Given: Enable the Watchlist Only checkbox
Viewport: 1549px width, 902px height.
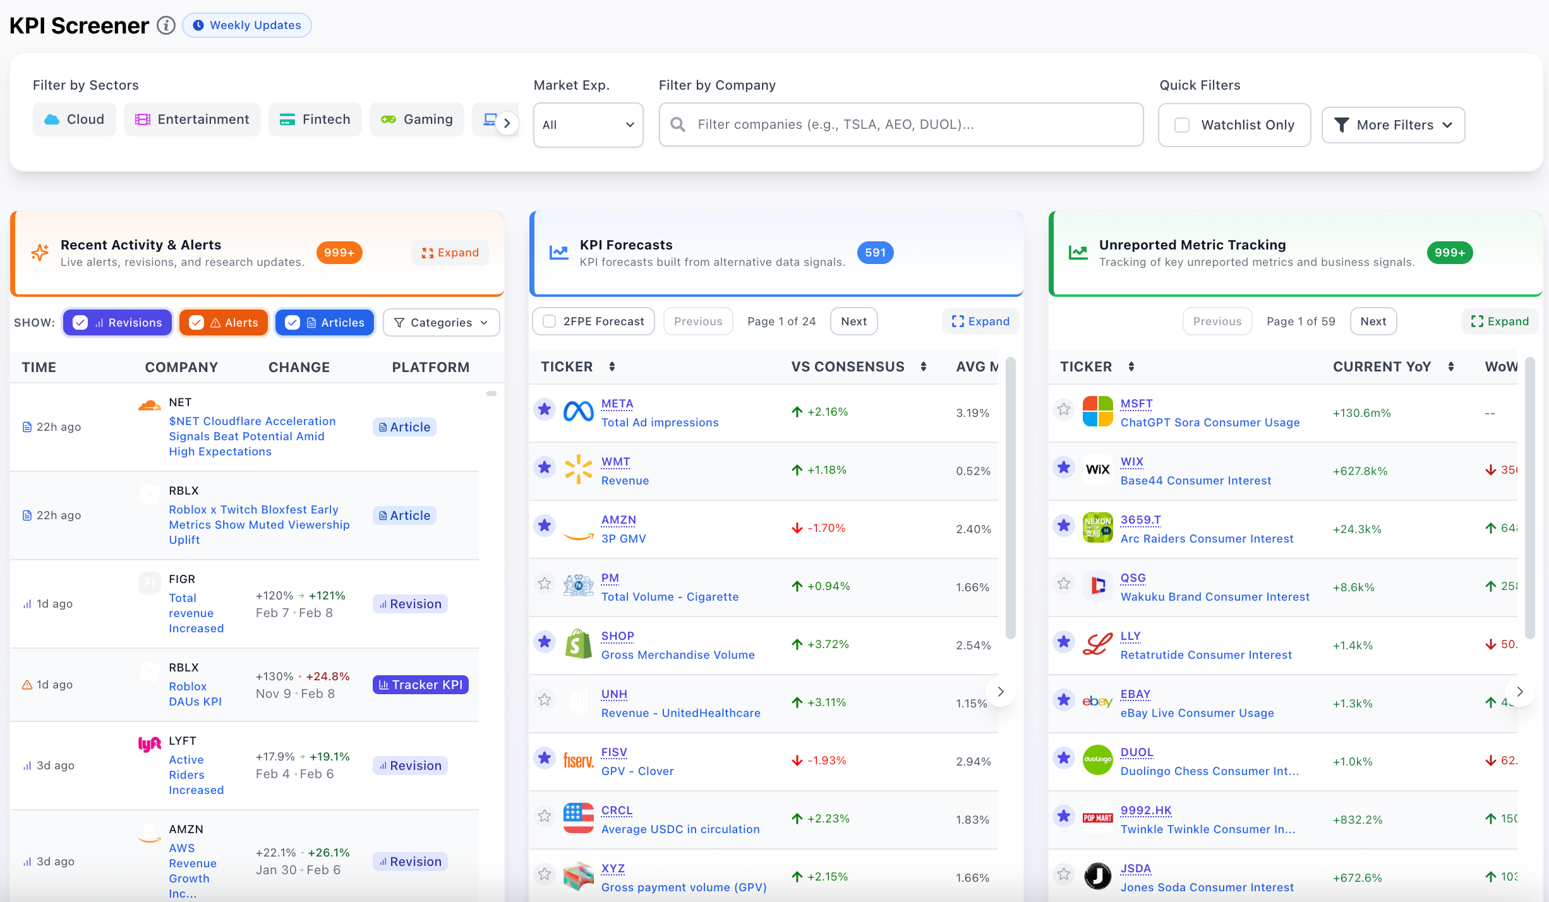Looking at the screenshot, I should pos(1182,125).
